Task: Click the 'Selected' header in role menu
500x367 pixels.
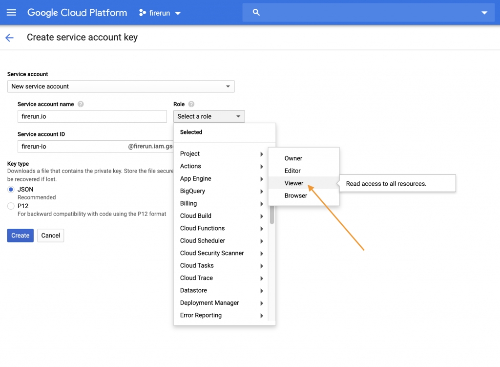Action: (191, 132)
